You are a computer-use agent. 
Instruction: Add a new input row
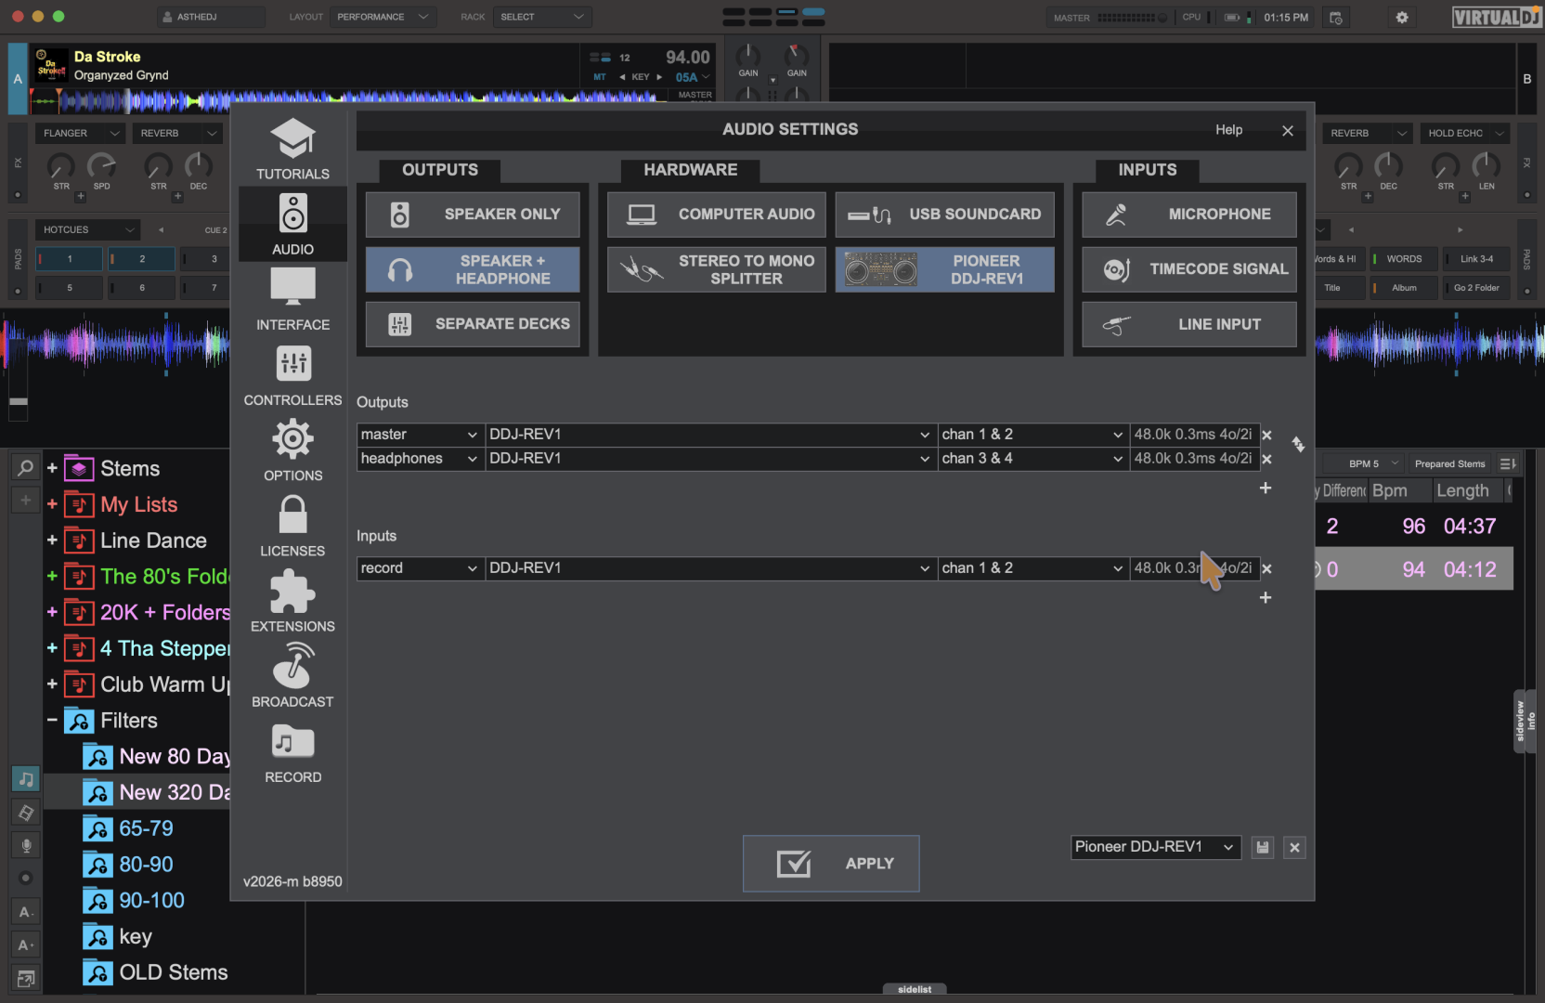(1265, 598)
